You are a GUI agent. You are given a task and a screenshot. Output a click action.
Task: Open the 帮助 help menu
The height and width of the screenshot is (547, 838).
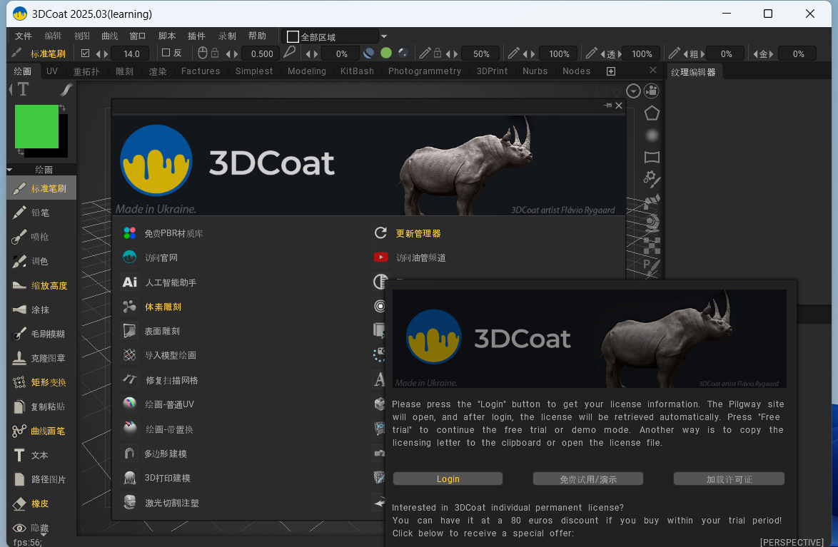257,36
